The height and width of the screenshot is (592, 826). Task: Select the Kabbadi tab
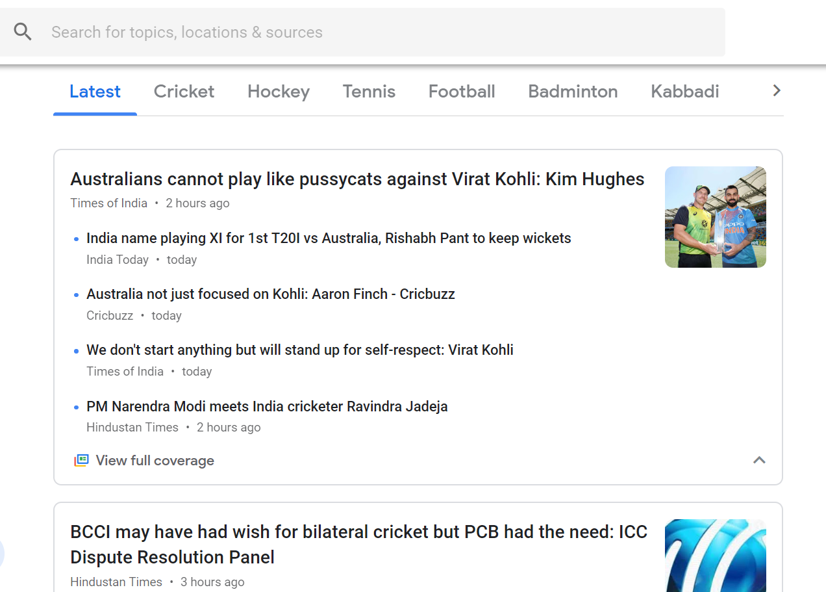685,92
